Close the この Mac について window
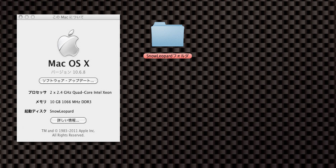Image resolution: width=336 pixels, height=168 pixels. [x=20, y=17]
